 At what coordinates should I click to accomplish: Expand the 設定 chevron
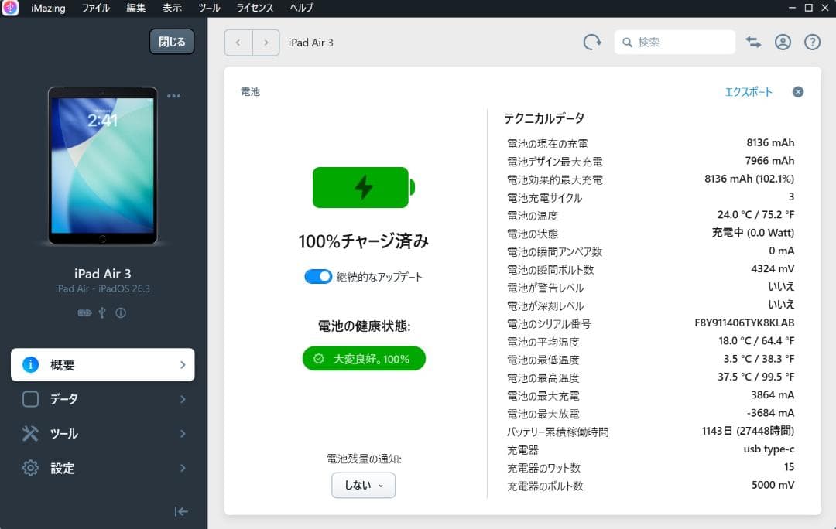tap(183, 468)
